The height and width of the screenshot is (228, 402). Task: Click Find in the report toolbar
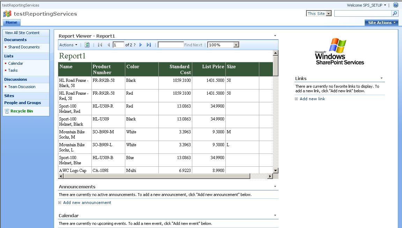(188, 45)
